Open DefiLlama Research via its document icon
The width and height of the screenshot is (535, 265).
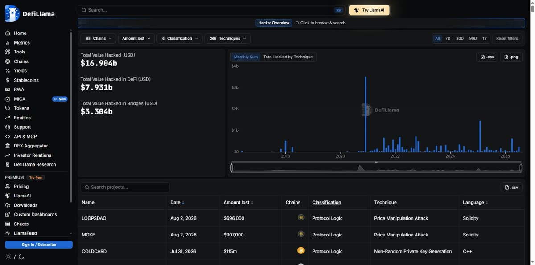[8, 164]
